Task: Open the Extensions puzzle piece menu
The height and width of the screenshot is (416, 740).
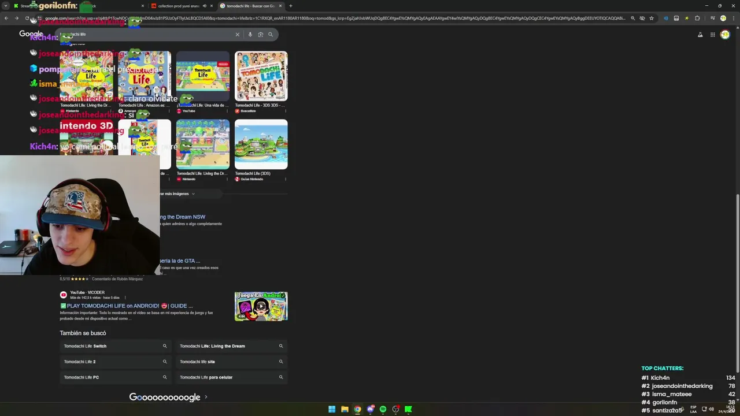Action: [697, 18]
